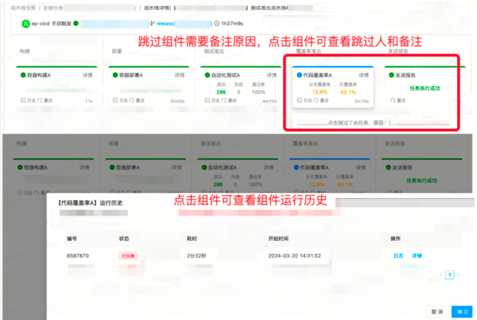Go to 流水线任务 in the breadcrumb
This screenshot has height=320, width=477.
pyautogui.click(x=23, y=8)
